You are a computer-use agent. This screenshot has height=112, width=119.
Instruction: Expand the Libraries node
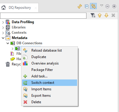[x=3, y=28]
